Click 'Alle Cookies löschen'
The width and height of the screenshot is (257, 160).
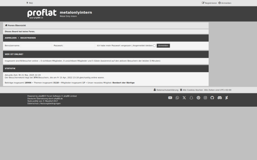tap(191, 90)
